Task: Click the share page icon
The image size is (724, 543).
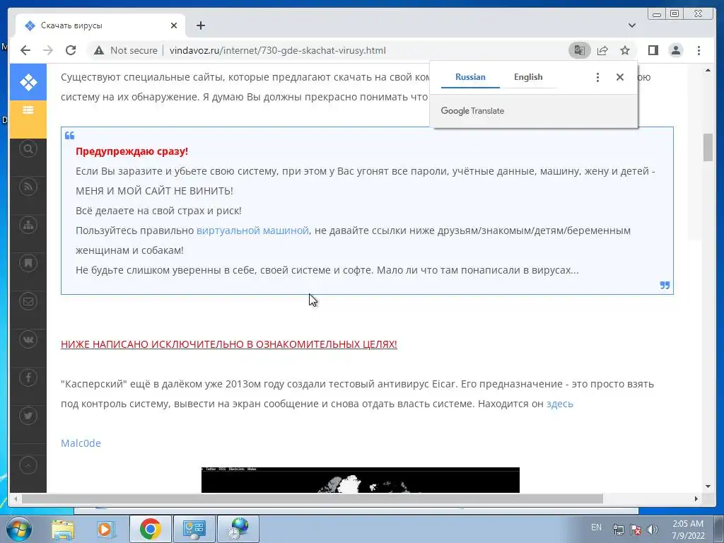Action: (x=602, y=50)
